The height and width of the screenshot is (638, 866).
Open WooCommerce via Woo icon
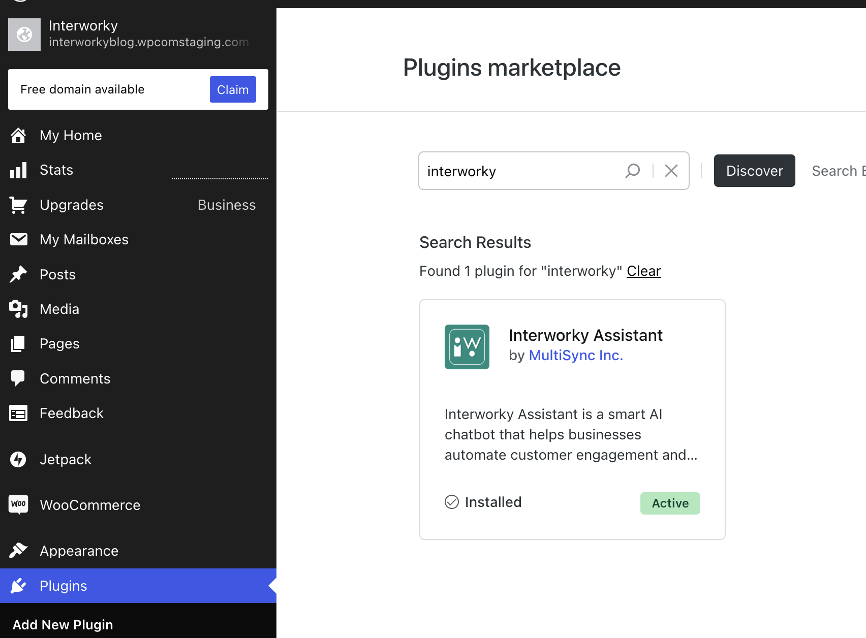click(x=18, y=504)
